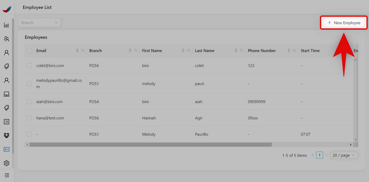The width and height of the screenshot is (369, 182).
Task: Click the sort arrows in Branch column
Action: point(130,51)
